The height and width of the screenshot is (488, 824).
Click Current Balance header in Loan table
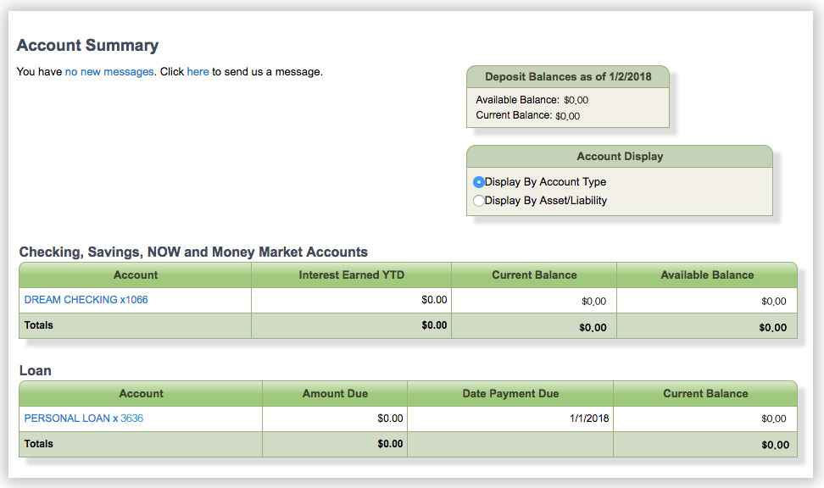pos(705,394)
